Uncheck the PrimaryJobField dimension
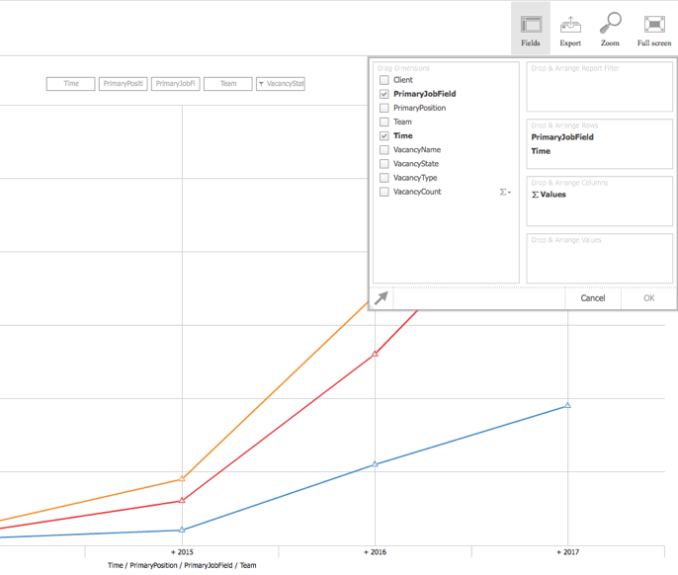The image size is (678, 575). 384,94
